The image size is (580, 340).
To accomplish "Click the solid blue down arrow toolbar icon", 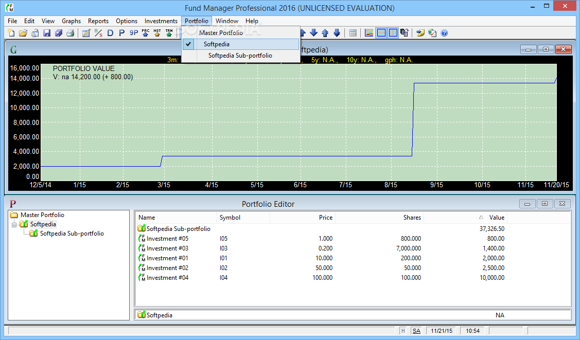I will 314,33.
